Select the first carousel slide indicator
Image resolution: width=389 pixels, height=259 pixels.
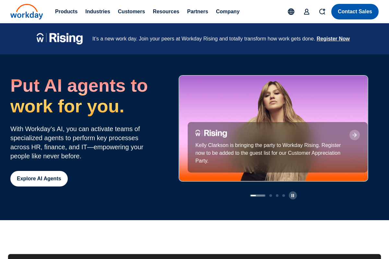coord(258,196)
